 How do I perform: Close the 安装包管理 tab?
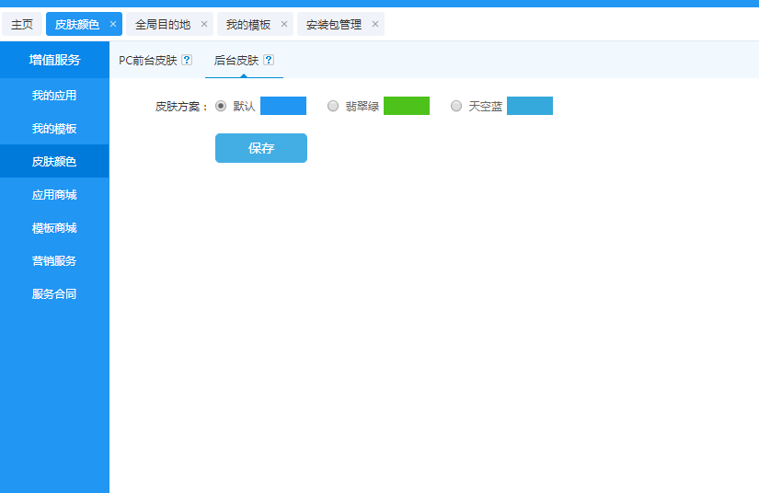375,24
